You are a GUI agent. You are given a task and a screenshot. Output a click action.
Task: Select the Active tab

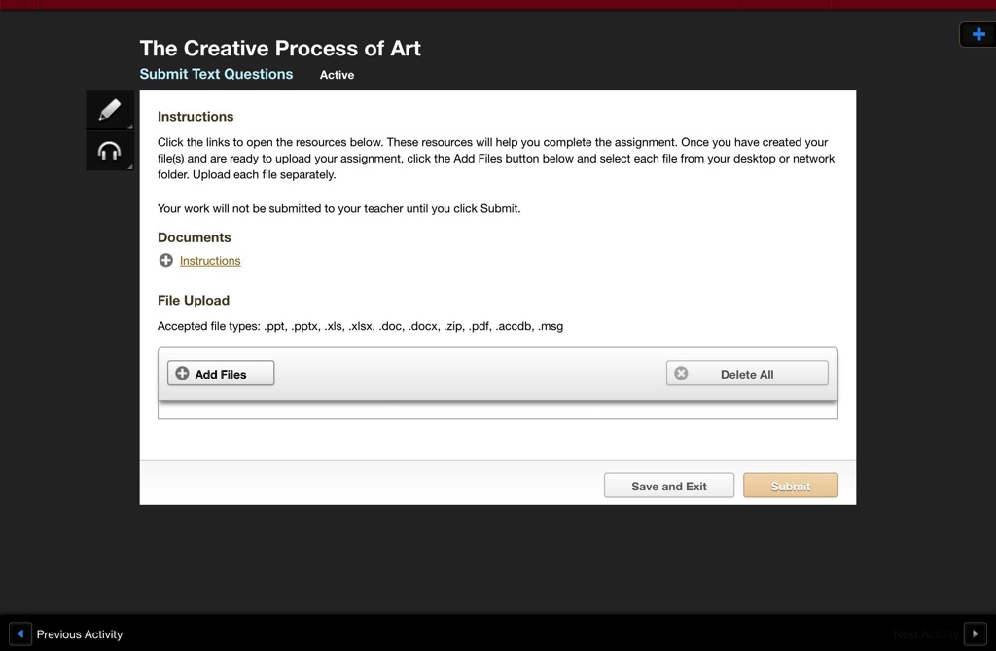[337, 74]
